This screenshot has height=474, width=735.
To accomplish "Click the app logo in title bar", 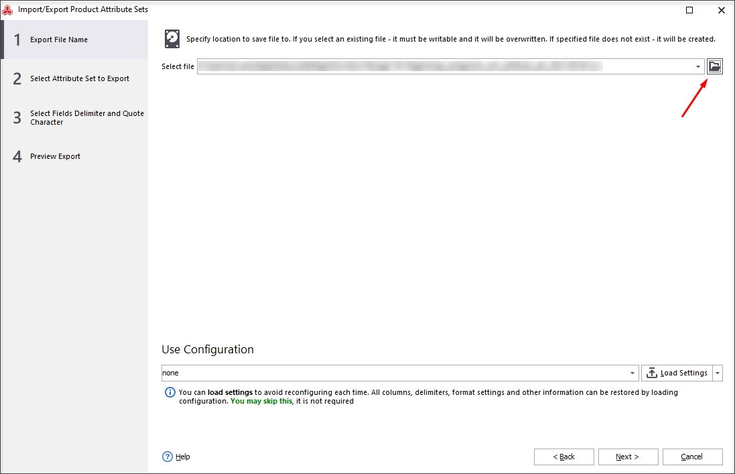I will [x=7, y=9].
